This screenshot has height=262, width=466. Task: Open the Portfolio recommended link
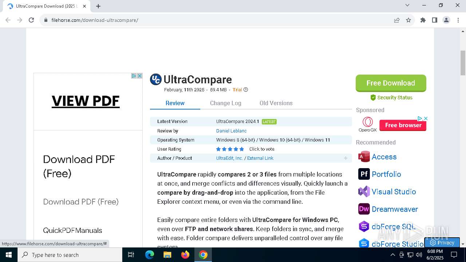(x=386, y=174)
